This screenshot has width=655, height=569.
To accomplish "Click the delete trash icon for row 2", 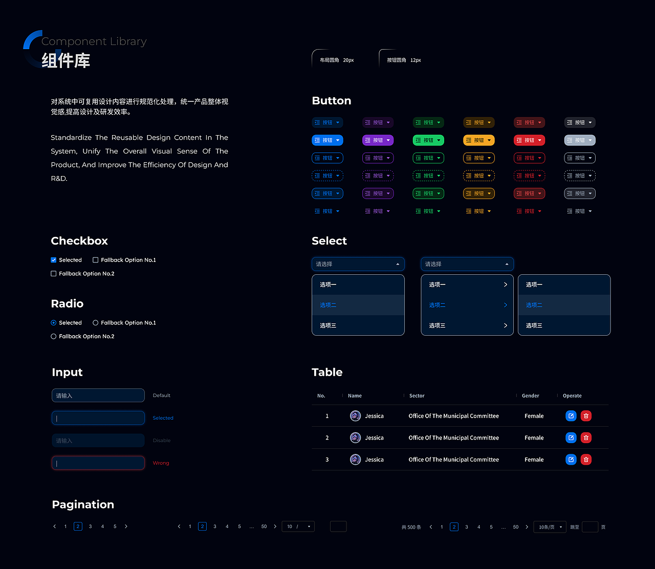I will click(x=586, y=437).
